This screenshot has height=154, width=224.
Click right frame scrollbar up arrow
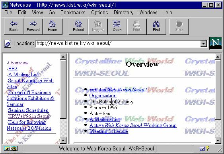218,57
